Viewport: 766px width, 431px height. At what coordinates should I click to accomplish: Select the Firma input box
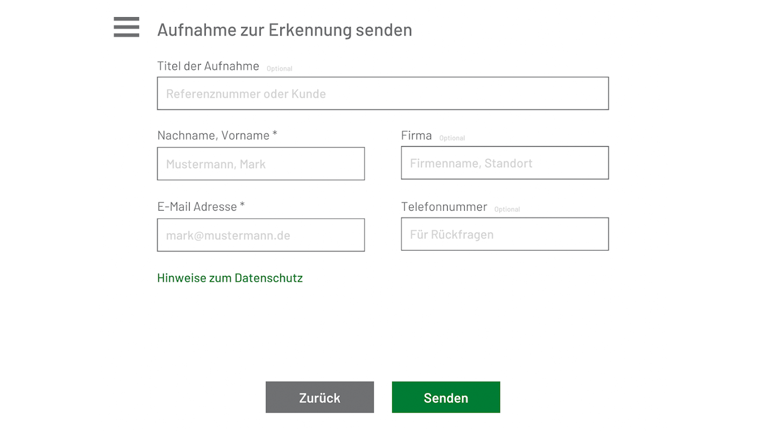coord(505,163)
